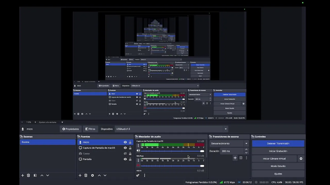The height and width of the screenshot is (185, 330).
Task: Open three-dot options for Captura de Pantalla de macOS audio
Action: tap(138, 146)
